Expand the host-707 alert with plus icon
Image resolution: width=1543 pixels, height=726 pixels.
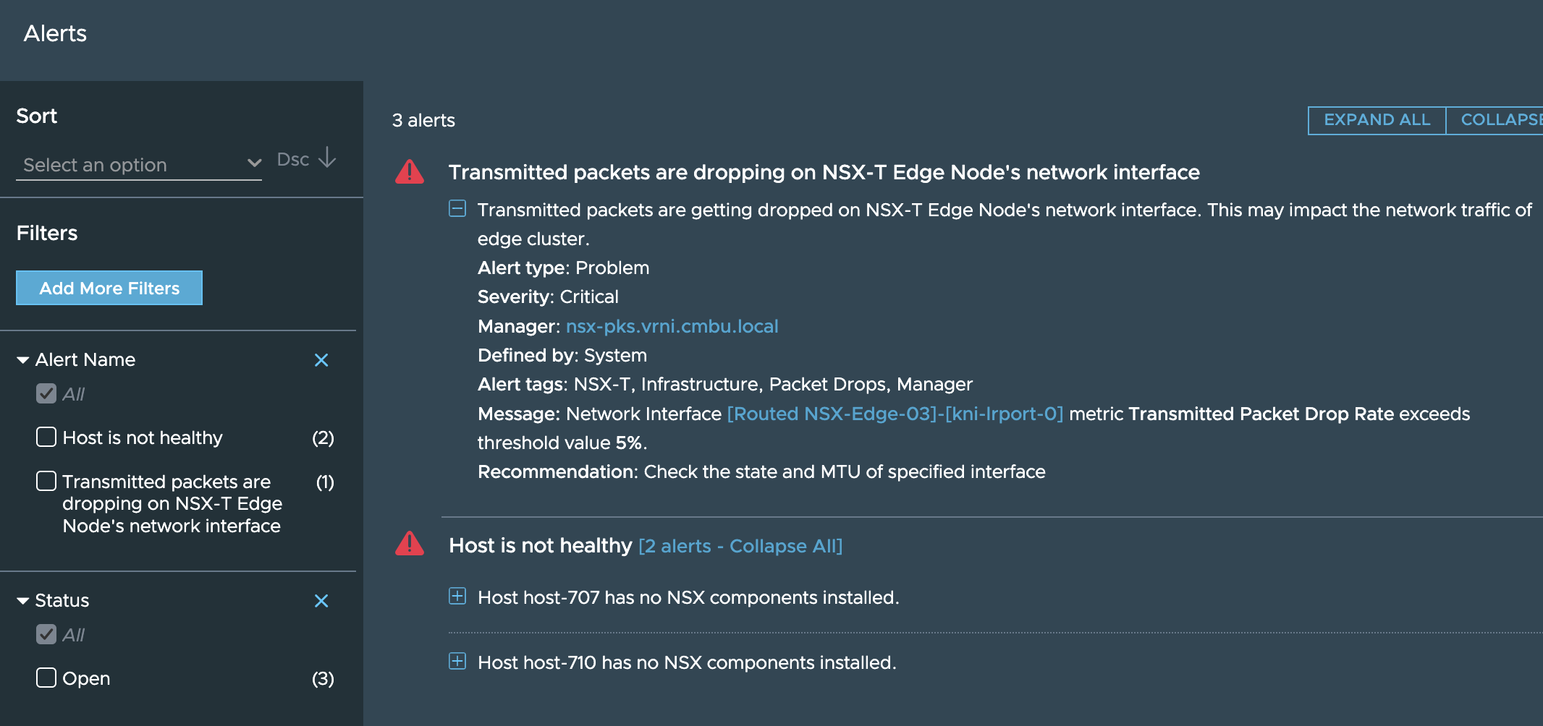click(x=457, y=597)
